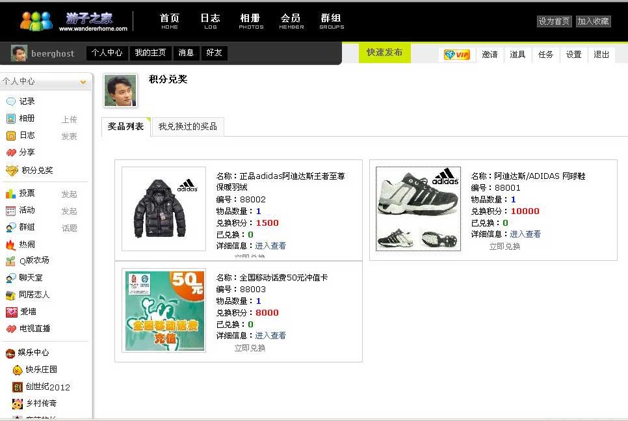
Task: Click 发起 next to 活动
Action: click(70, 211)
